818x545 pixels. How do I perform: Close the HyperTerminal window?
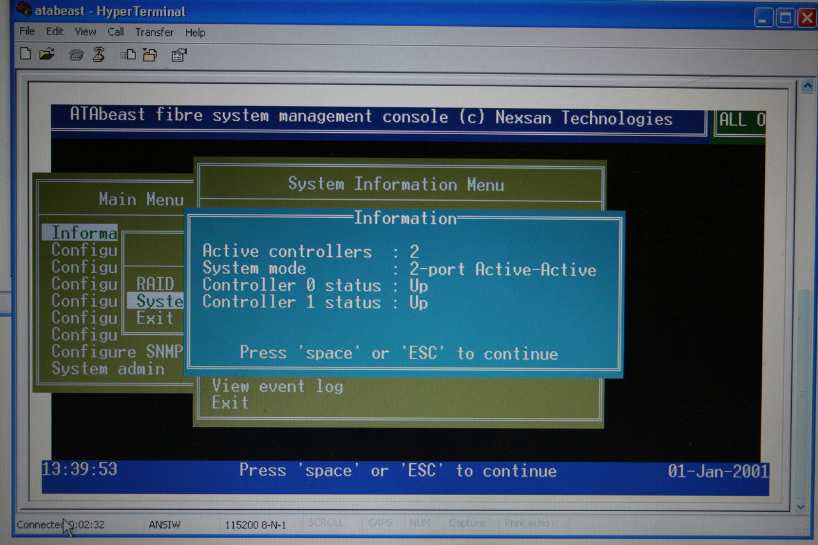click(x=807, y=17)
